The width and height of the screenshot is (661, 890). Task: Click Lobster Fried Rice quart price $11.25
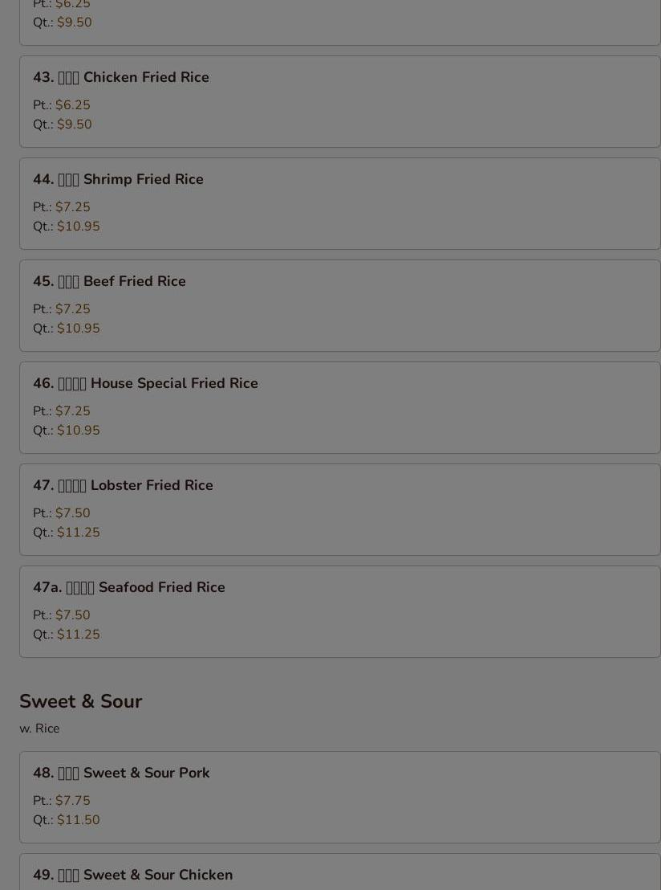tap(79, 533)
